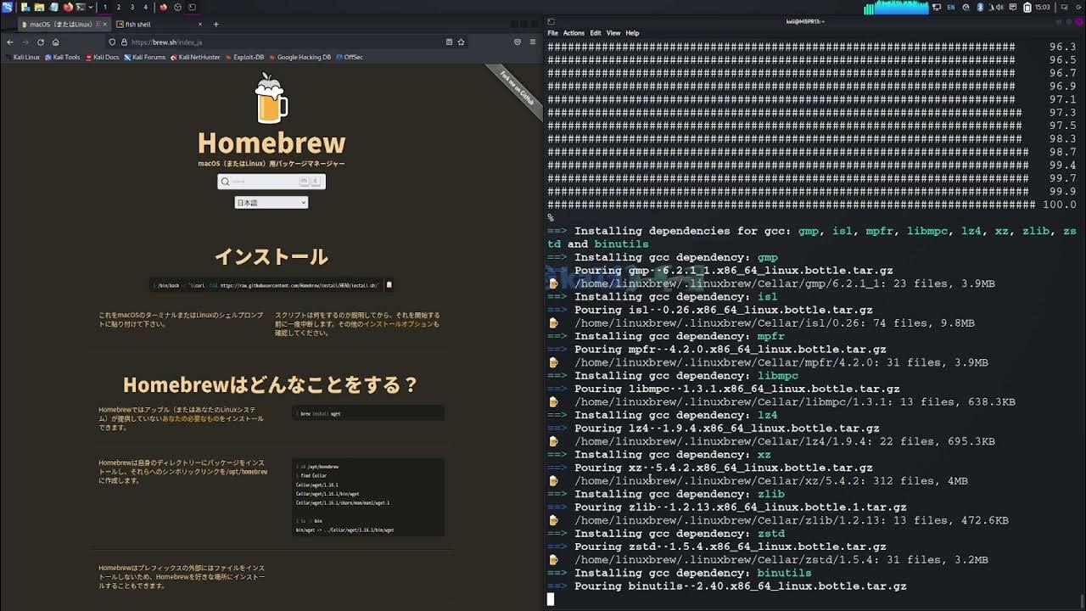Open the Kali Docs bookmark

tap(102, 57)
